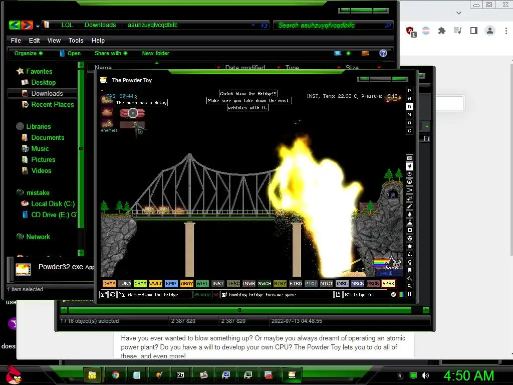Select the highlighted D display mode
The width and height of the screenshot is (513, 385).
click(409, 106)
